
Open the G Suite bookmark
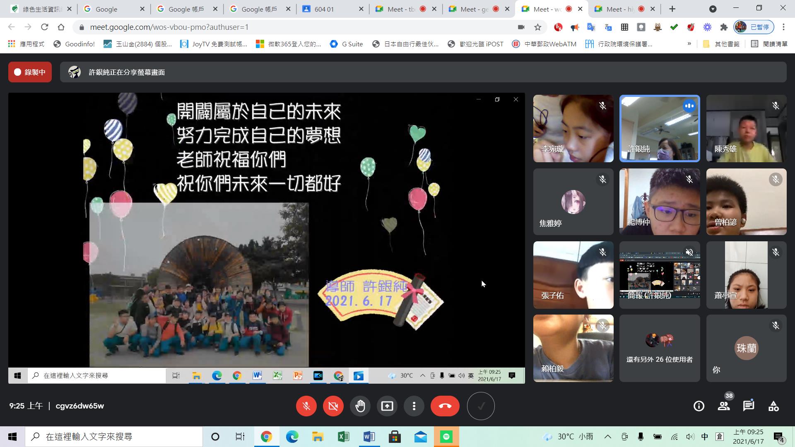347,44
